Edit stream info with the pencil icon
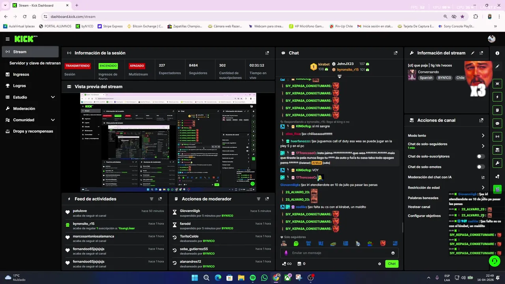 [473, 53]
